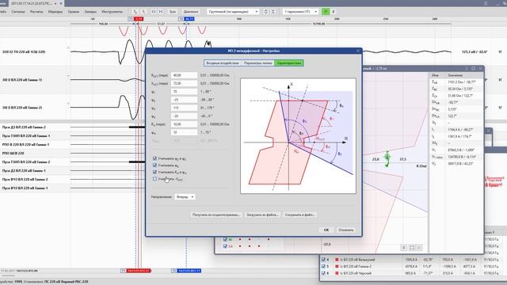
Task: Click red color swatch of row 4
Action: pyautogui.click(x=337, y=260)
